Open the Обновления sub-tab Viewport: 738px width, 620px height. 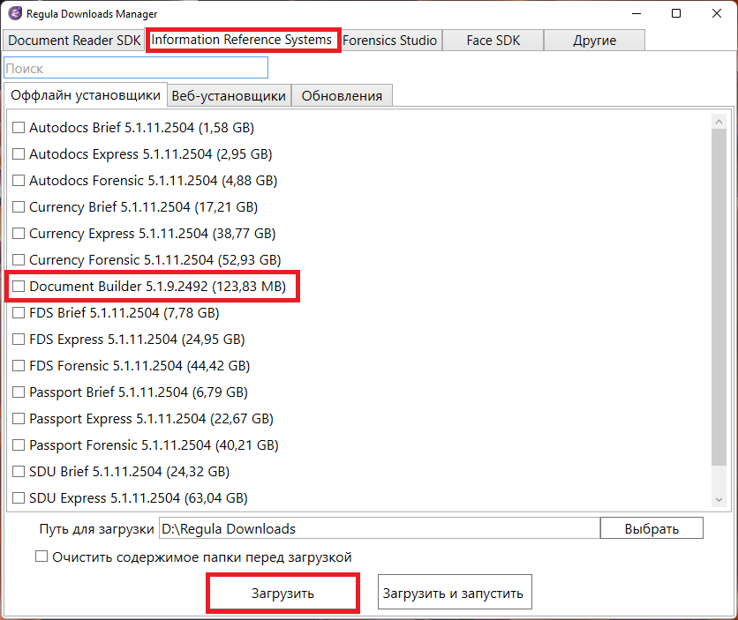[x=342, y=96]
